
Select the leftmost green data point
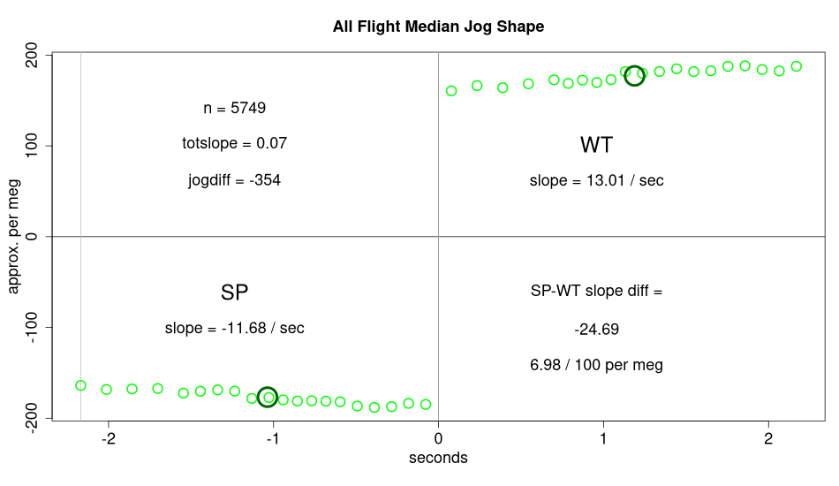pyautogui.click(x=80, y=385)
